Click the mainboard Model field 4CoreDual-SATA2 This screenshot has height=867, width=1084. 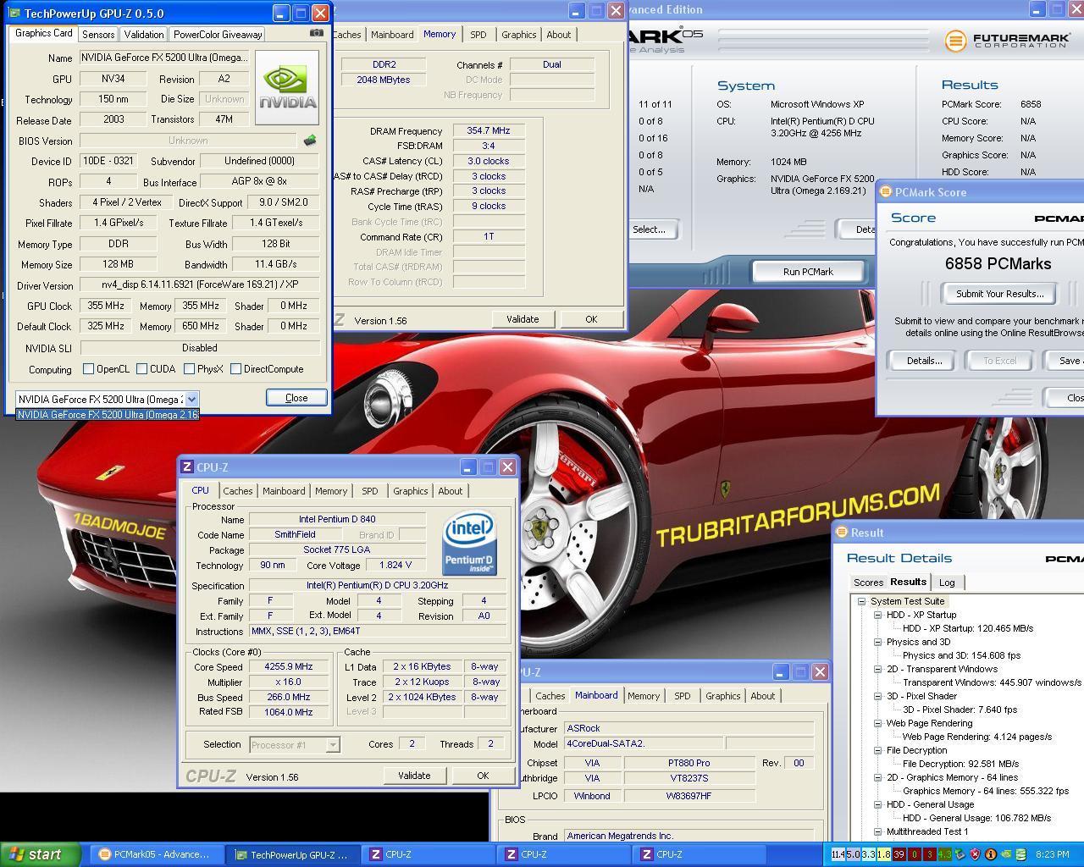click(x=643, y=743)
